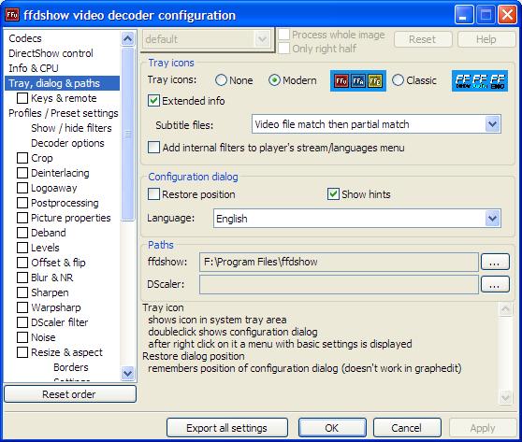The image size is (522, 442).
Task: Enable the Sharpen filter checkbox
Action: click(22, 292)
